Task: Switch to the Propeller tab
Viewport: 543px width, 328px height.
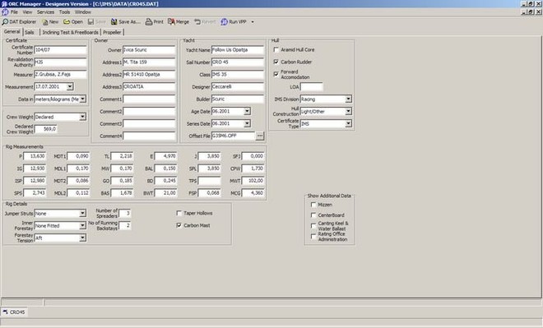Action: (112, 32)
